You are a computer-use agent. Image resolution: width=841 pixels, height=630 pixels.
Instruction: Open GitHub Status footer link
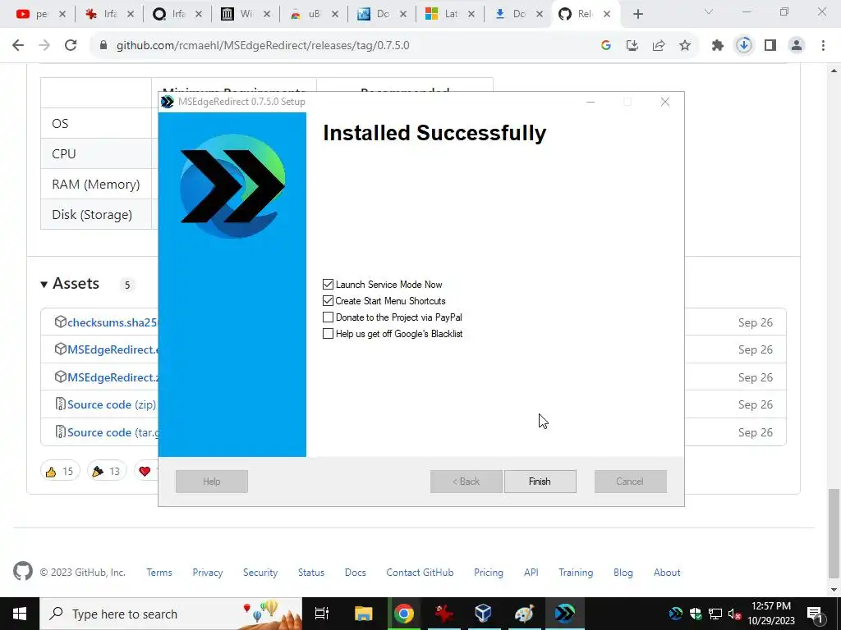pos(311,572)
